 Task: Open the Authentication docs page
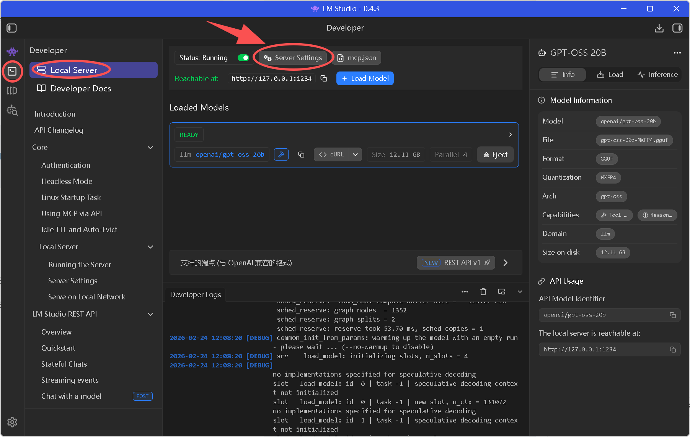66,165
